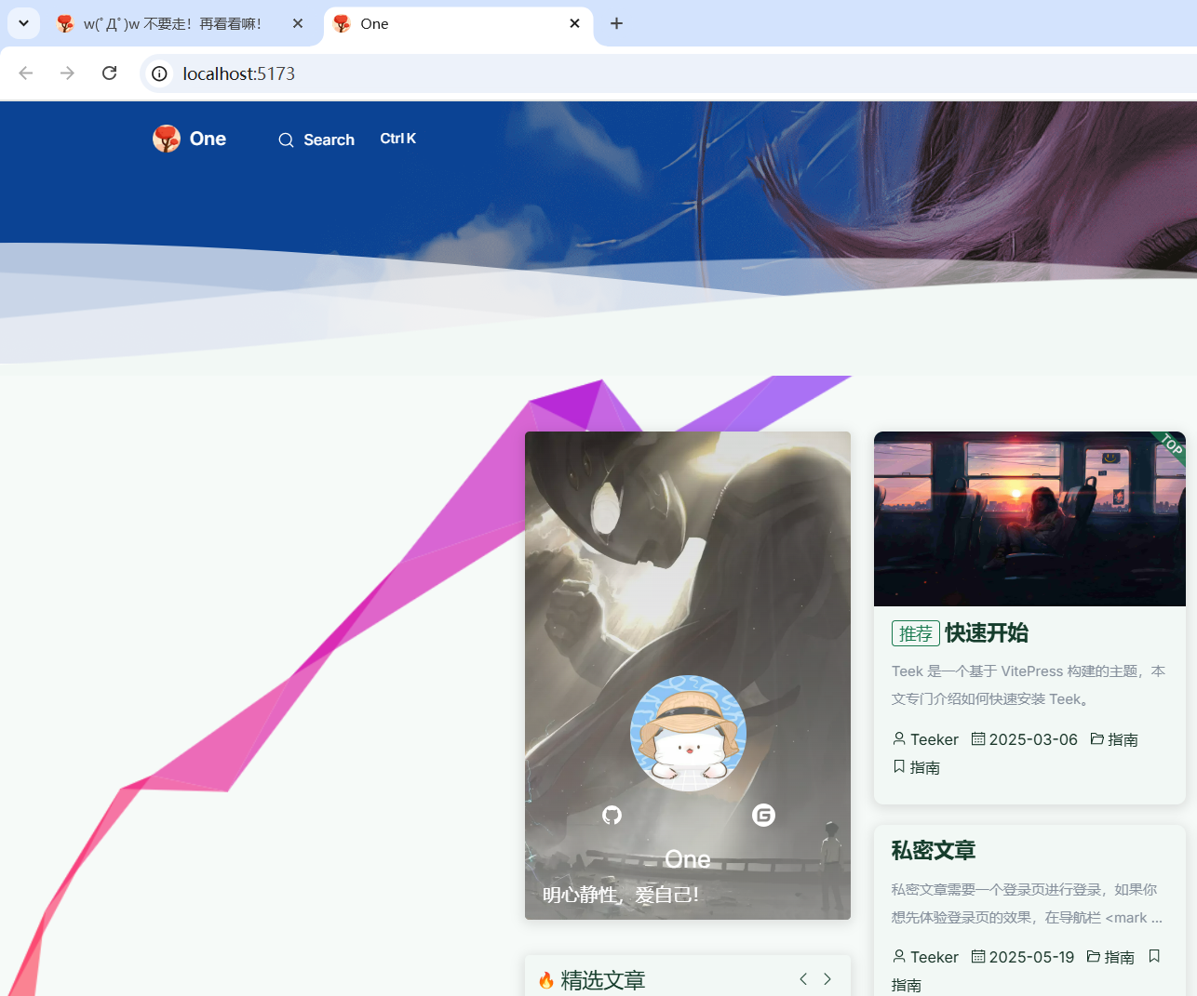Open a new browser tab
This screenshot has height=996, width=1197.
(x=616, y=23)
